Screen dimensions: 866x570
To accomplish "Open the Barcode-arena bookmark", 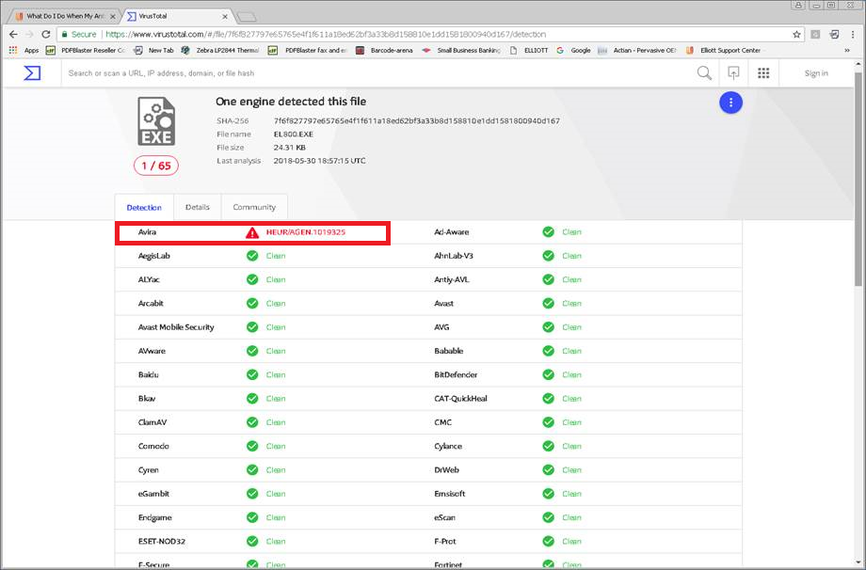I will (384, 50).
